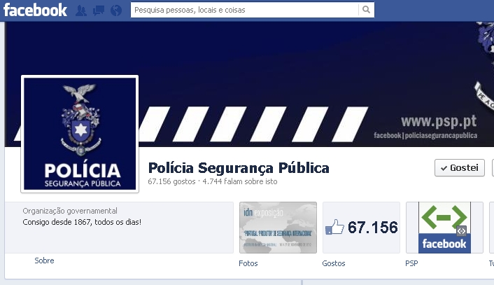Open the '67.156 gostos' count link
This screenshot has width=494, height=285.
(x=171, y=181)
